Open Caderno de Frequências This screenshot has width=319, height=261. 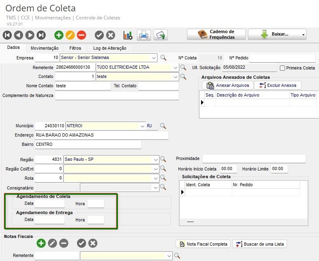tap(216, 34)
